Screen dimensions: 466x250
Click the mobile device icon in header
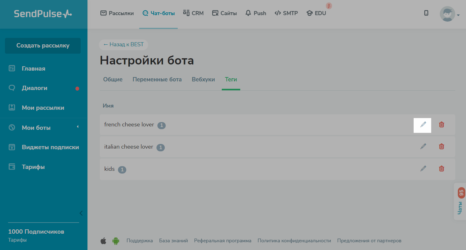(426, 13)
